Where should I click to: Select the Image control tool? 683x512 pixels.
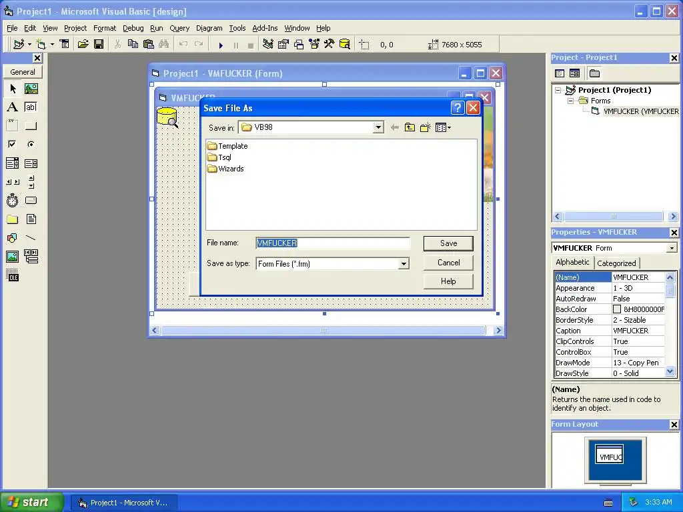point(13,257)
